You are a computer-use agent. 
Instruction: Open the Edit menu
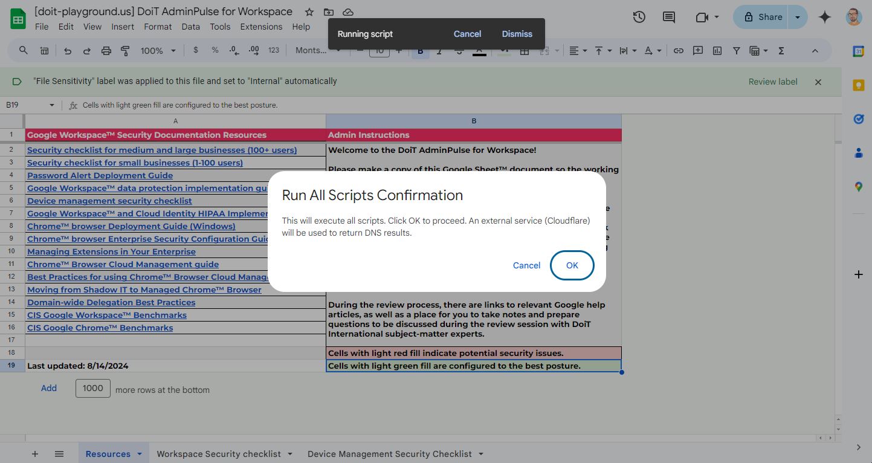66,27
